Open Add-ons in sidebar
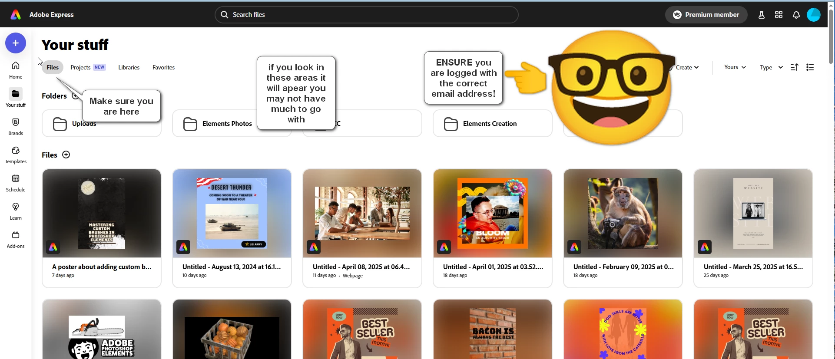The height and width of the screenshot is (359, 835). pos(16,240)
